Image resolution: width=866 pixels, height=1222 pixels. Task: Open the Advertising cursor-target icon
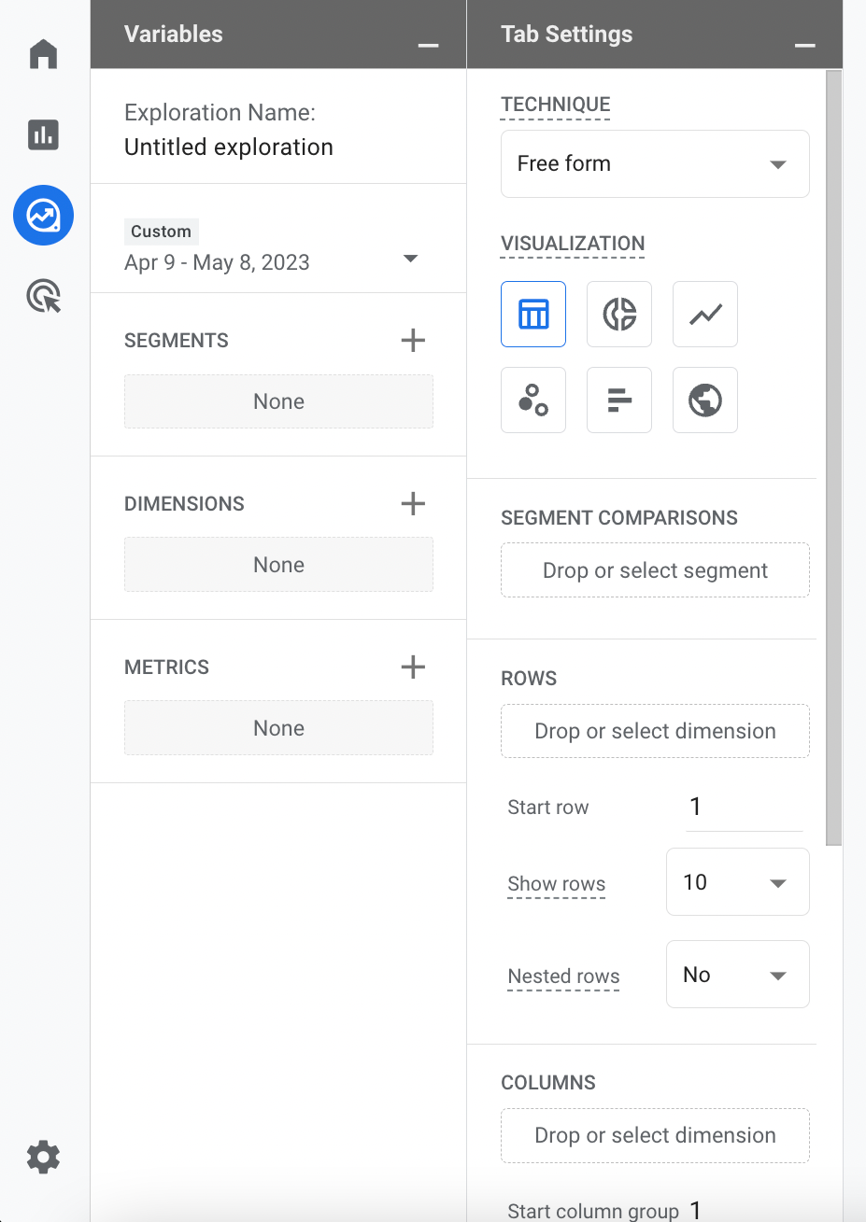coord(43,296)
